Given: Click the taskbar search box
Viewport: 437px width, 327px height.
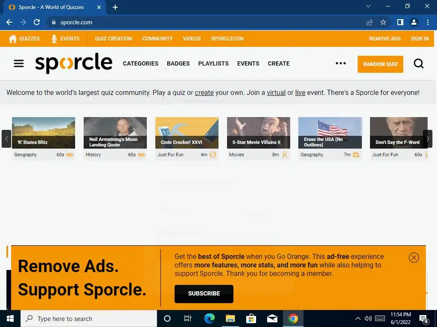Looking at the screenshot, I should 89,318.
